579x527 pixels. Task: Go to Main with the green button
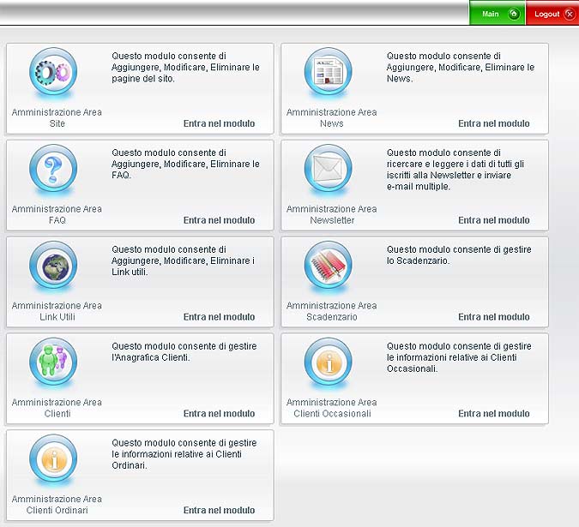[497, 13]
